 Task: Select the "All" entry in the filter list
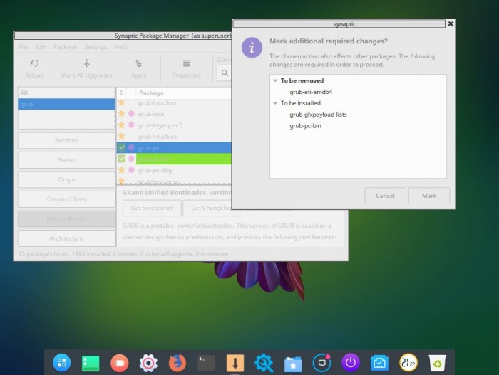[x=66, y=93]
